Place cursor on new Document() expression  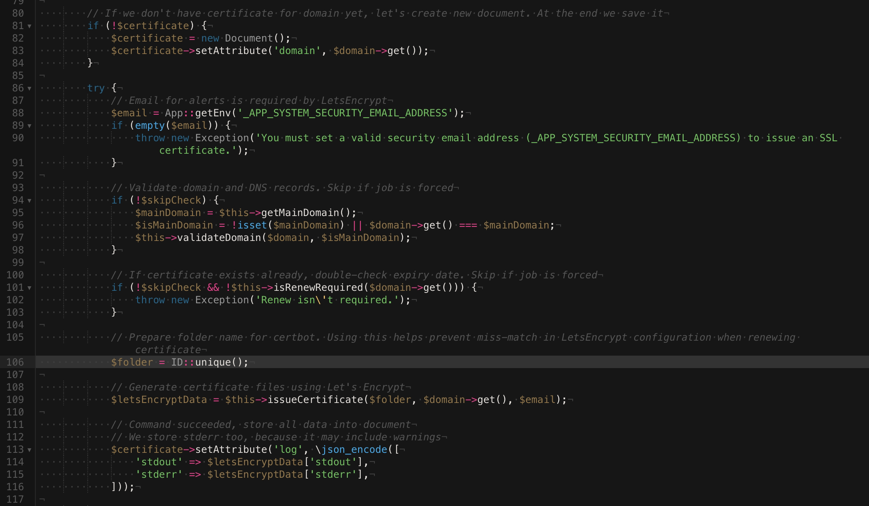(x=245, y=38)
